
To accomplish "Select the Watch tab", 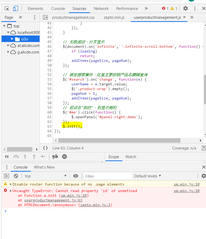I will click(131, 157).
